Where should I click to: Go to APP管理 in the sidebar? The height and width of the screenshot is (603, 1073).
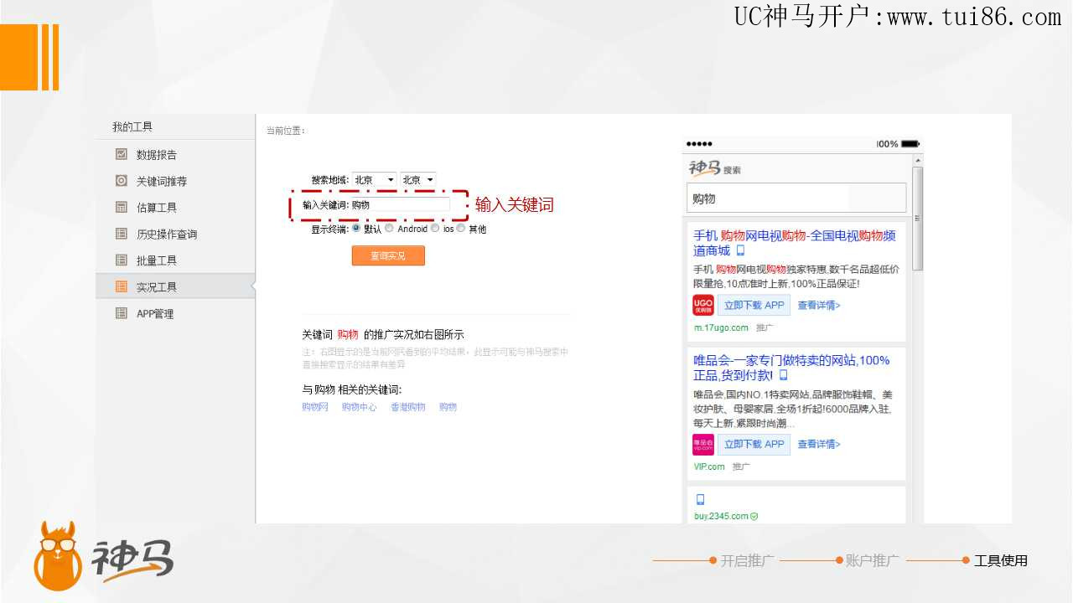click(x=155, y=313)
